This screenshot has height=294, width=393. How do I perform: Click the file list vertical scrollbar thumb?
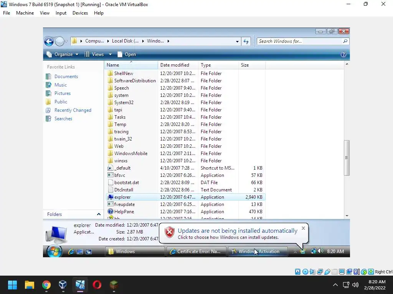[347, 158]
